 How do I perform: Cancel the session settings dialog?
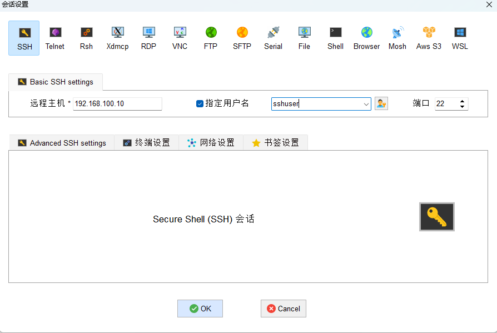tap(284, 309)
